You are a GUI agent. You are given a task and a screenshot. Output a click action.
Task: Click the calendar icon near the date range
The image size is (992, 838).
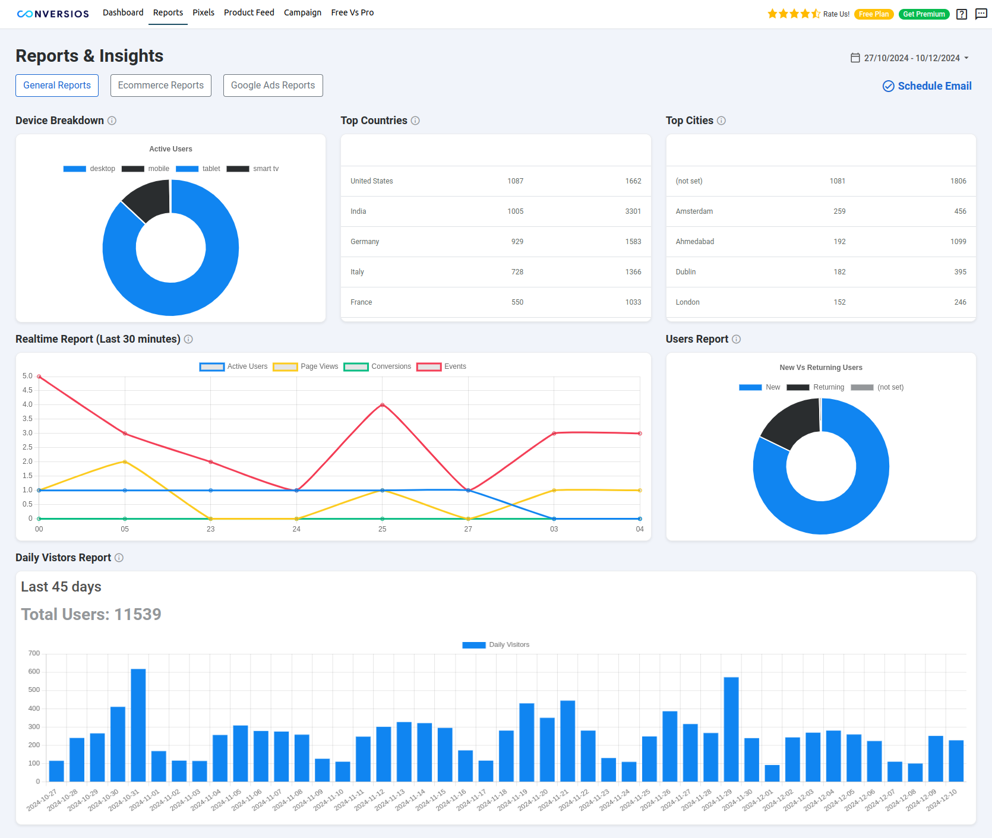coord(855,58)
